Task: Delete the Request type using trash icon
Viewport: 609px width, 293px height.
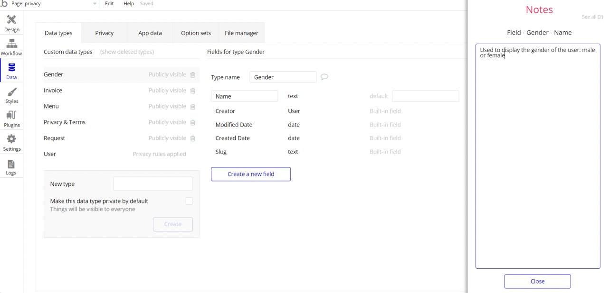Action: pyautogui.click(x=192, y=138)
